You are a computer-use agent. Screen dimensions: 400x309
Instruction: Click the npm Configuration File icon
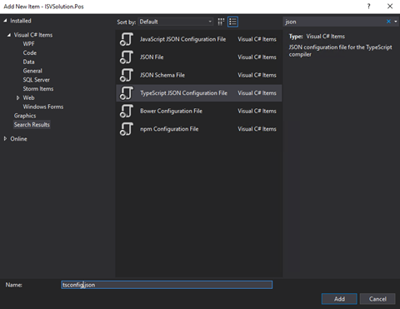(x=127, y=129)
